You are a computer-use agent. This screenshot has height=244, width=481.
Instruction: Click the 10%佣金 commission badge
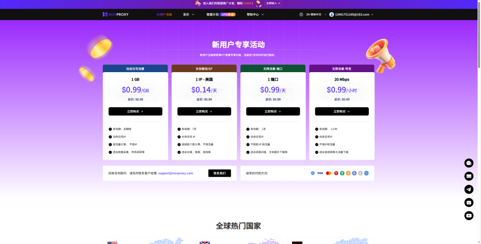(x=228, y=15)
